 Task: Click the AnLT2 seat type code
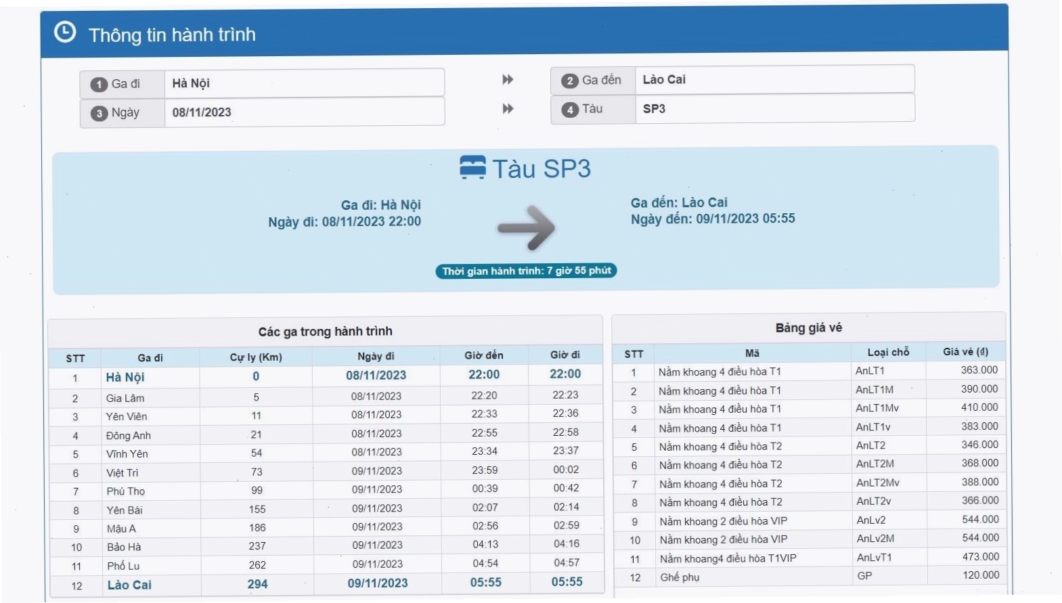[870, 445]
